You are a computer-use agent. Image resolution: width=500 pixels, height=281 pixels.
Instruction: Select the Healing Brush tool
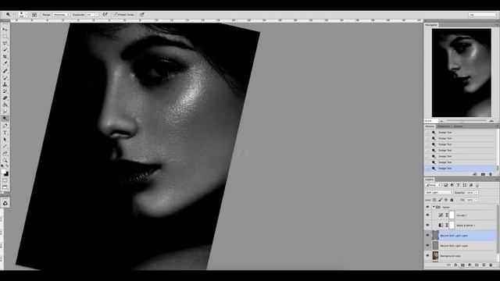[x=5, y=71]
